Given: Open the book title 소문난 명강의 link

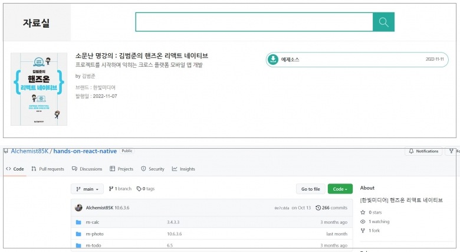Looking at the screenshot, I should click(x=142, y=55).
